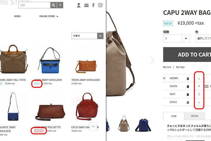Click the restock mail icon beside GREEN

207,86
